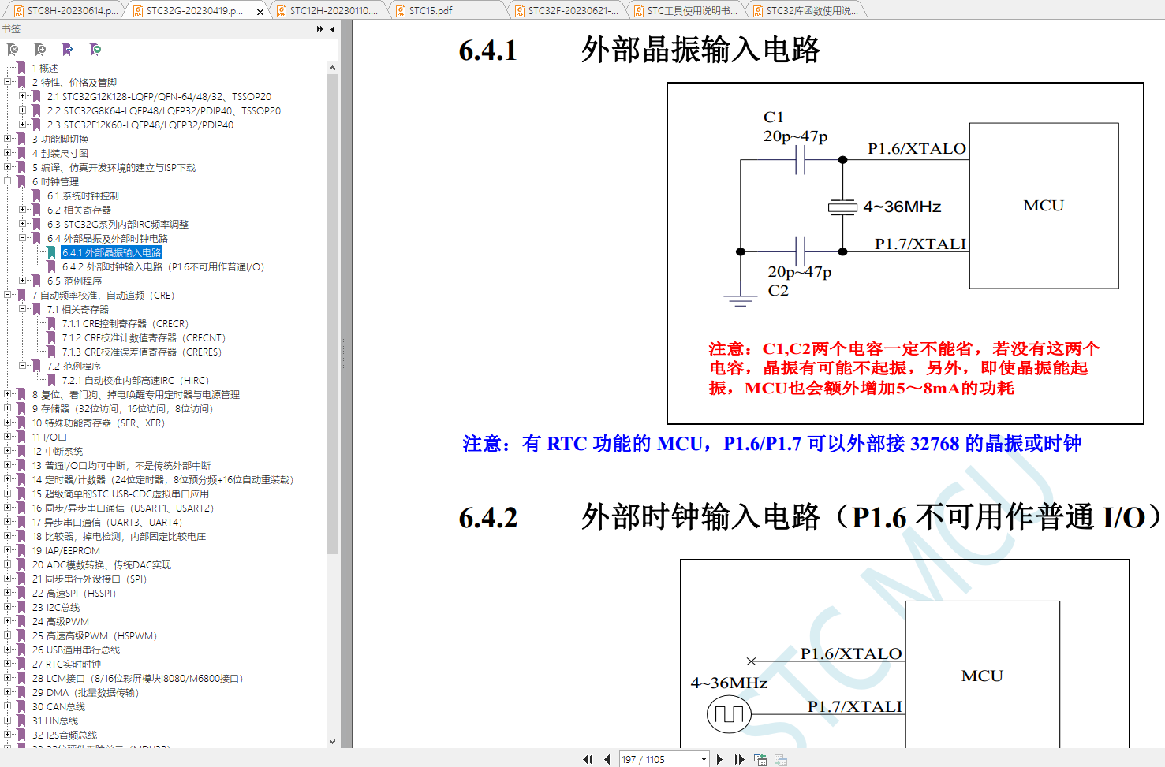Open bookmark 26 USB通用串行总线
The image size is (1165, 767).
(x=76, y=650)
